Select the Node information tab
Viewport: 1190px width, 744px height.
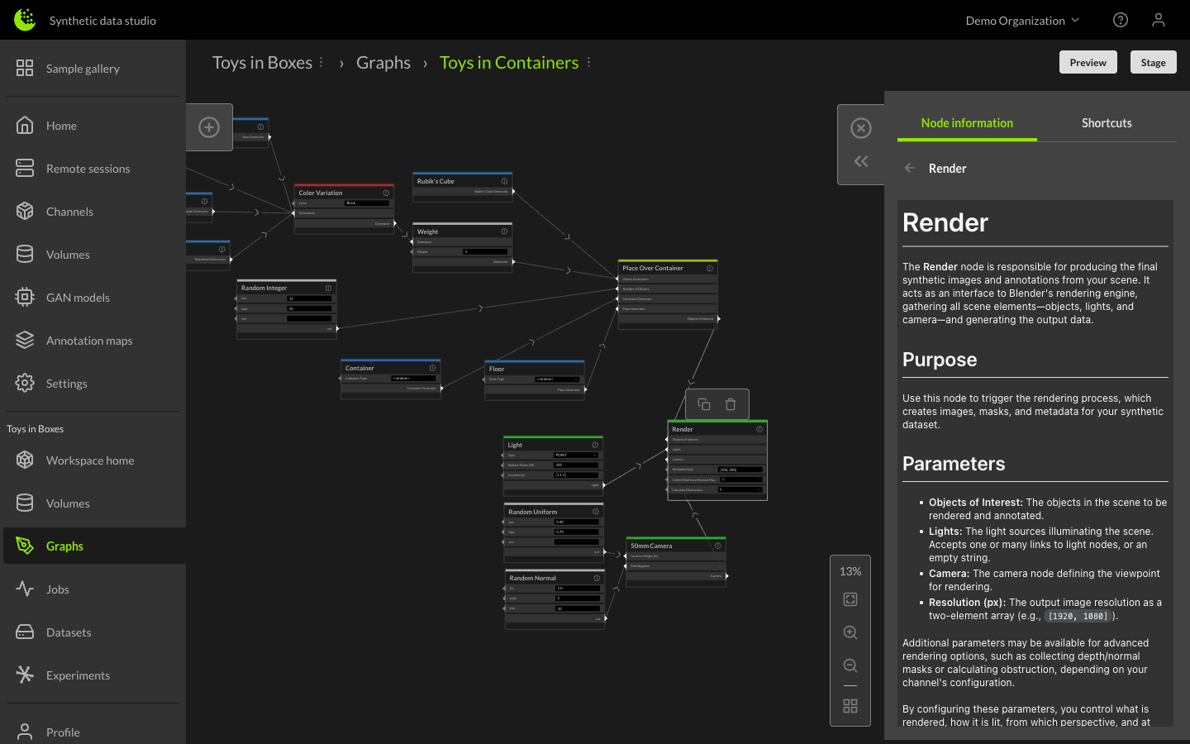tap(967, 122)
